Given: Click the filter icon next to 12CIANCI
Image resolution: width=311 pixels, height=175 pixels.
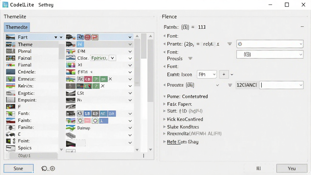Looking at the screenshot, I should tap(230, 85).
